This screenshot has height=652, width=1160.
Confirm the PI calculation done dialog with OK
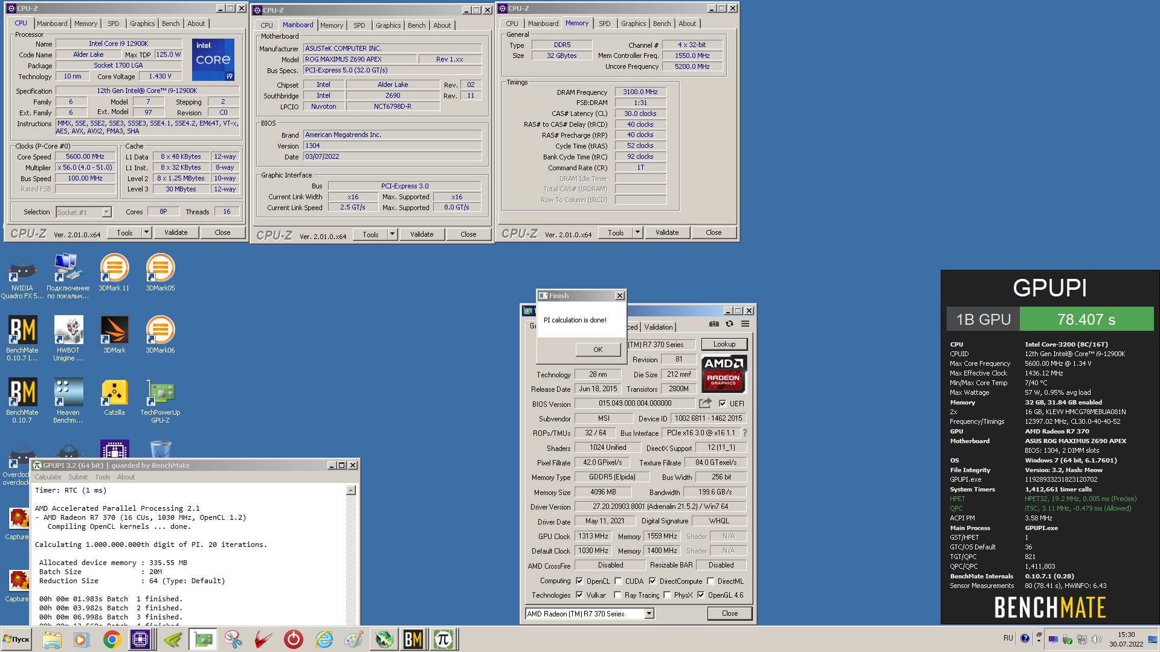(x=598, y=350)
